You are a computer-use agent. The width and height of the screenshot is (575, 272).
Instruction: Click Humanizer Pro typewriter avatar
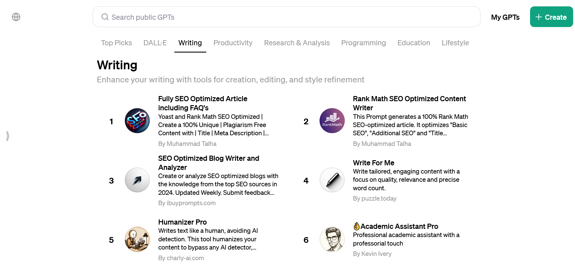(x=137, y=239)
